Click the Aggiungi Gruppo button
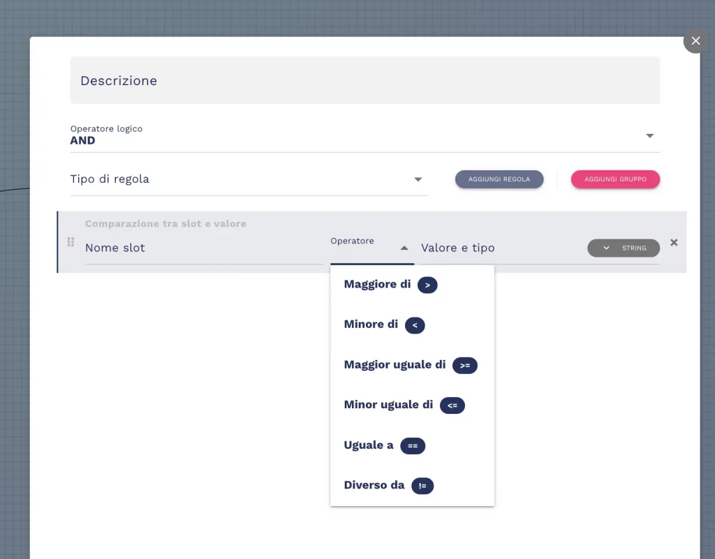 click(x=615, y=179)
